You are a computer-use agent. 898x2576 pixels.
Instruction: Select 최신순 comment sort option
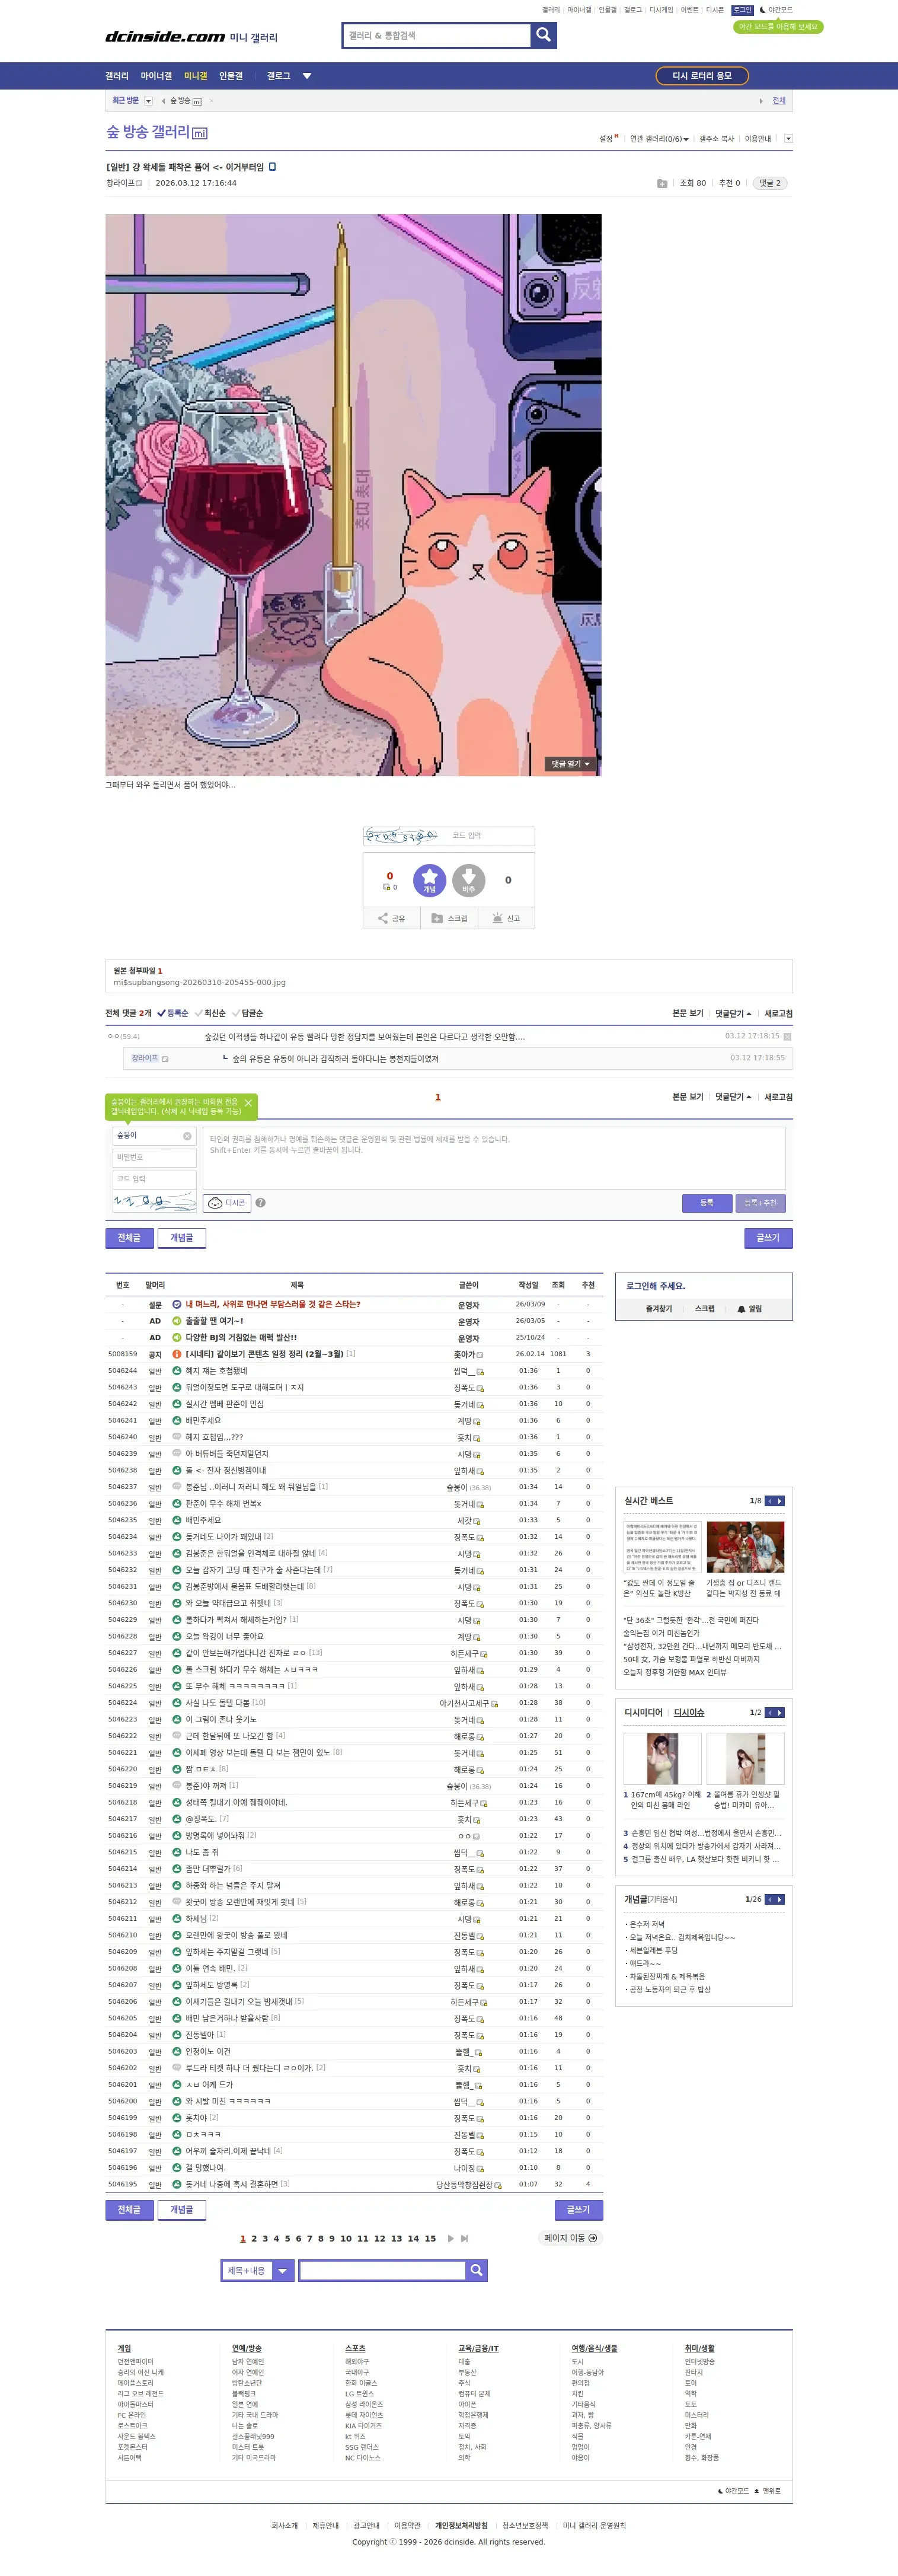pos(210,1013)
